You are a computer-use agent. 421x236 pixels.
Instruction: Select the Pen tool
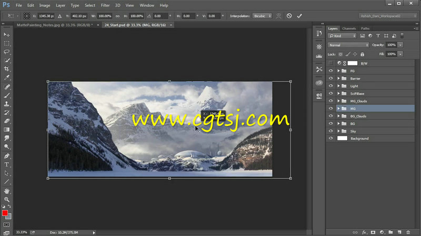coord(7,156)
